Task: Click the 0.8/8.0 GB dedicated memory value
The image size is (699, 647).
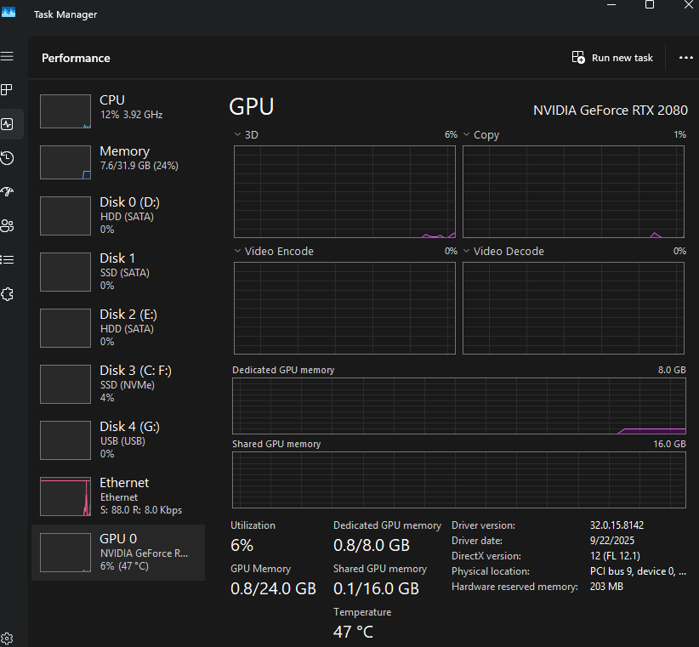Action: (x=372, y=546)
